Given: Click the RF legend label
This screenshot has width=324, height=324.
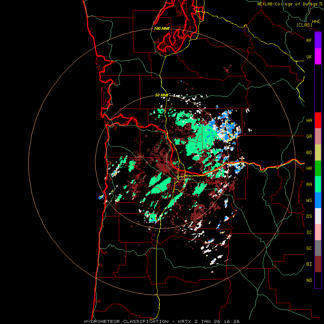Looking at the screenshot, I should click(309, 40).
